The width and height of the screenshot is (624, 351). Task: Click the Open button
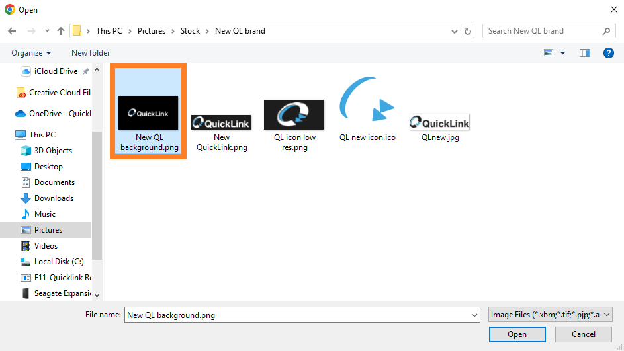[517, 334]
